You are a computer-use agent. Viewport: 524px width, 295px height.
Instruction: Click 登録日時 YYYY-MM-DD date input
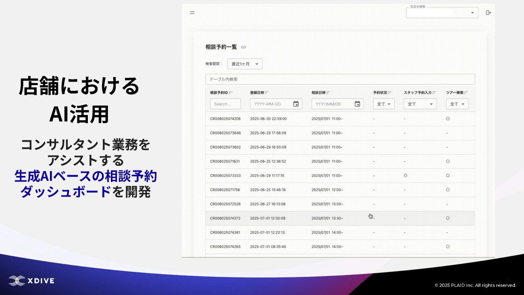coord(276,104)
